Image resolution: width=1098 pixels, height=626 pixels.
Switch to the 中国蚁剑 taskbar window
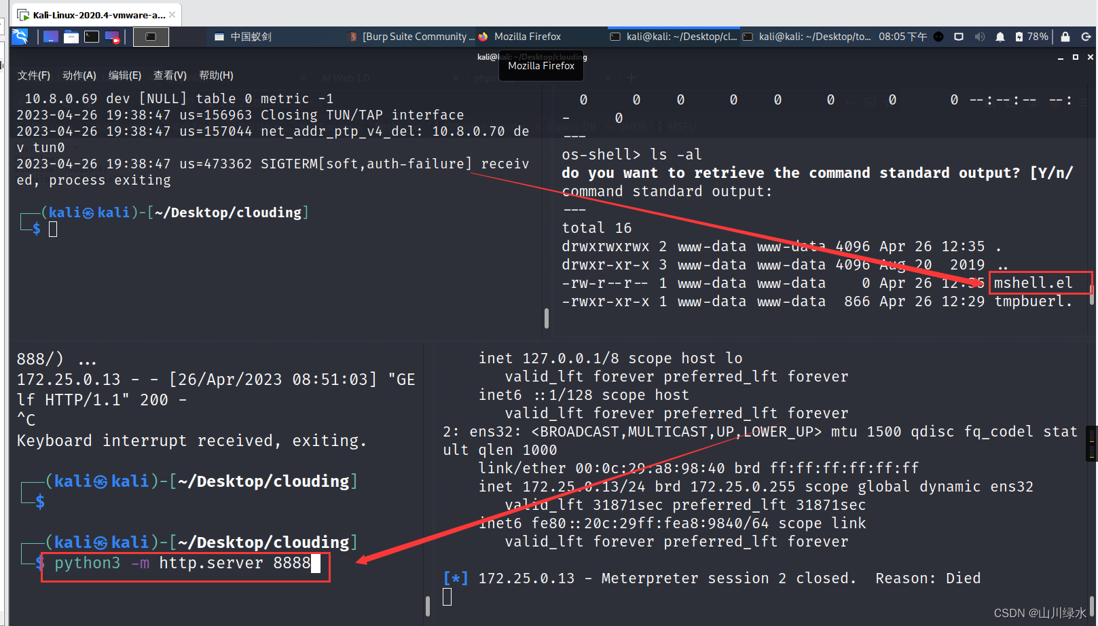(243, 37)
